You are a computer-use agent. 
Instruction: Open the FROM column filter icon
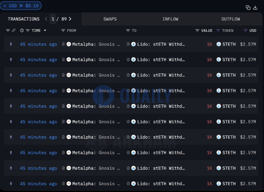coord(63,30)
